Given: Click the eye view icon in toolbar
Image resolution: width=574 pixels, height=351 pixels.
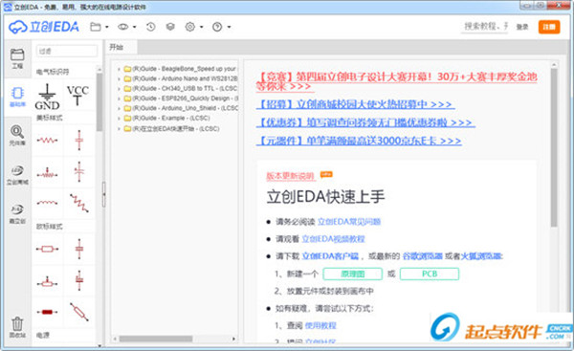Looking at the screenshot, I should coord(123,27).
